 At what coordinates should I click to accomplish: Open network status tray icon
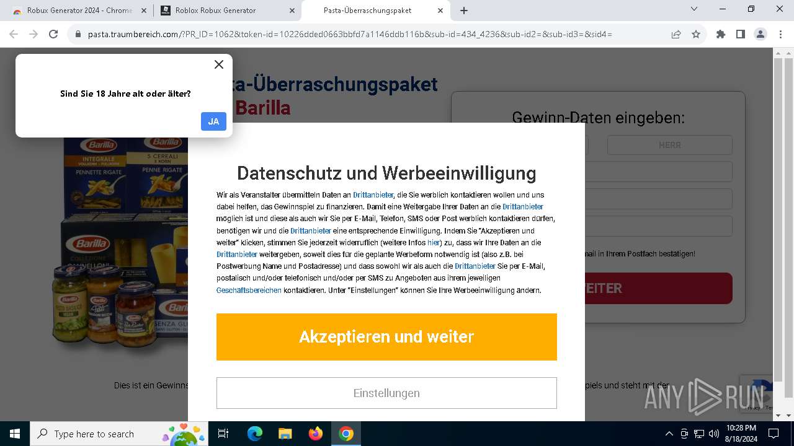699,434
